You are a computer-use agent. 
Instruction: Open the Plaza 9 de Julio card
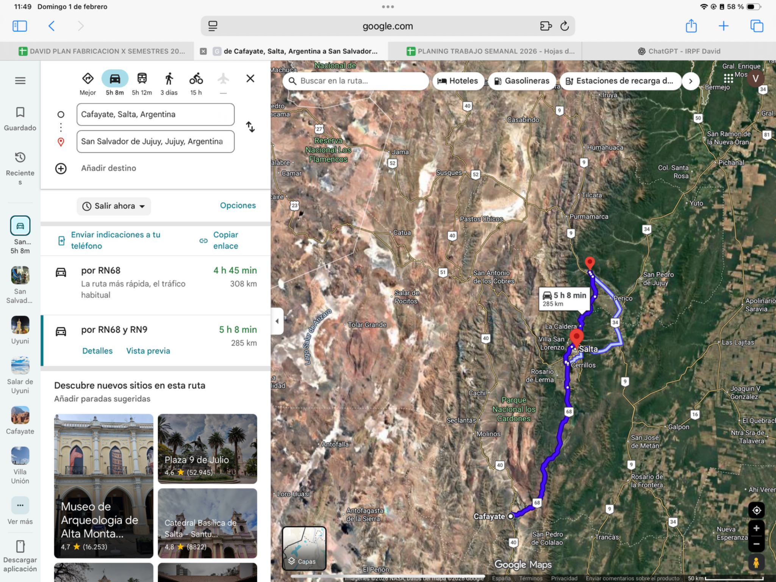click(x=207, y=449)
